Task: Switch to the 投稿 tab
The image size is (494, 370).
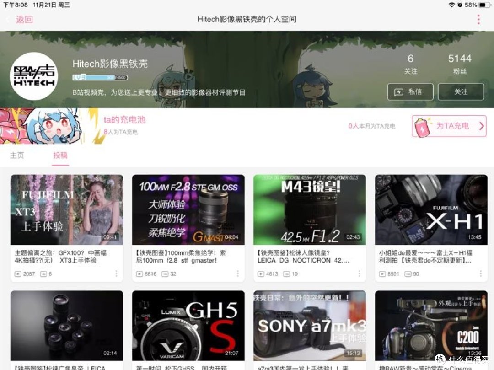Action: 60,155
